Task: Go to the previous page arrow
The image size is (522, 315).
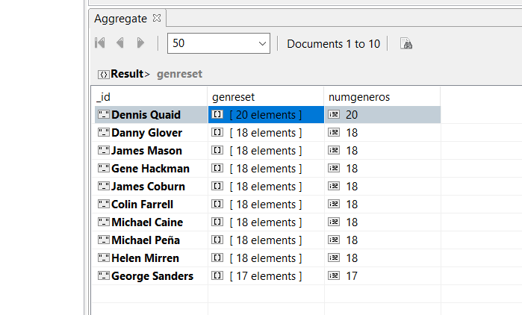Action: [x=119, y=43]
